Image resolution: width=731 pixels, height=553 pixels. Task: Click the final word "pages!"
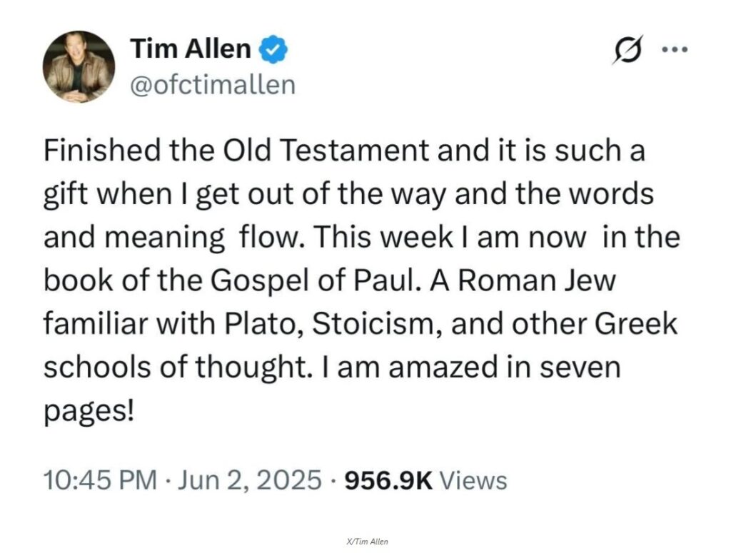point(89,411)
